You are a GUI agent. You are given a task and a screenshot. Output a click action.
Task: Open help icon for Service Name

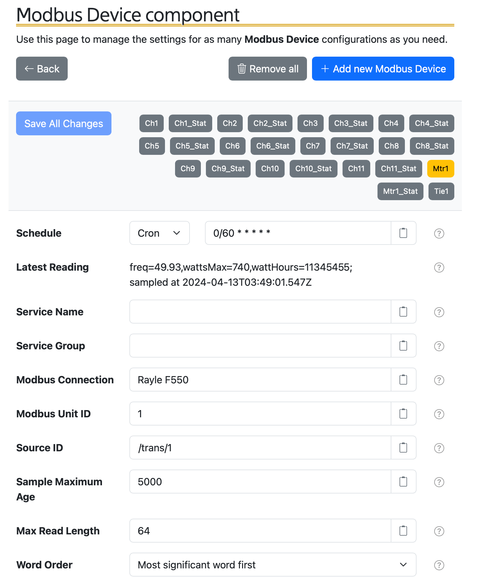point(439,312)
